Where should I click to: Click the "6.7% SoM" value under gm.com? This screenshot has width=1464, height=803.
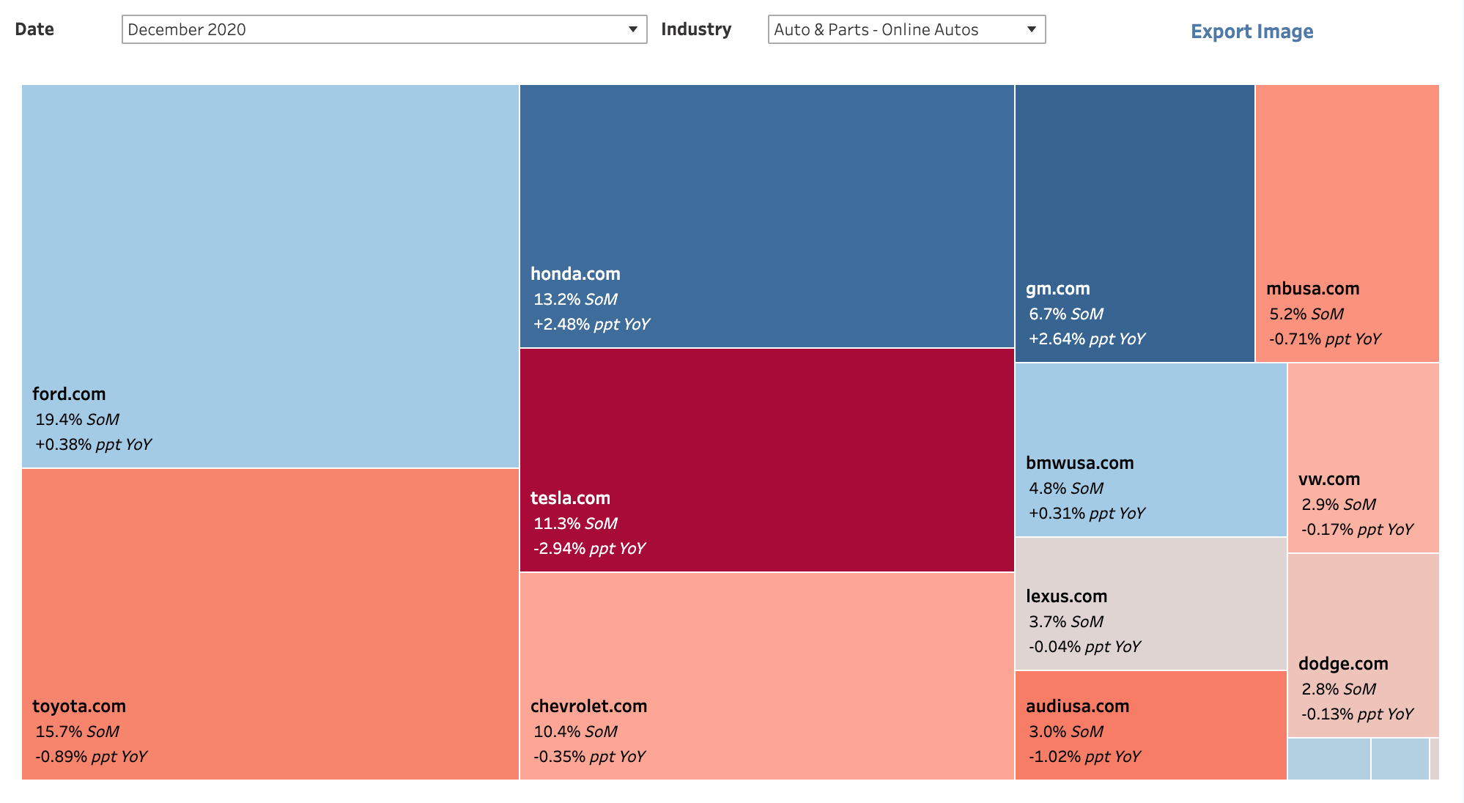pos(1066,314)
